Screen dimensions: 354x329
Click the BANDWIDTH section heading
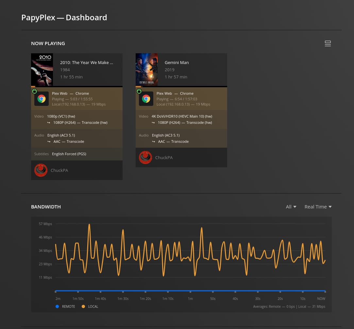point(46,207)
